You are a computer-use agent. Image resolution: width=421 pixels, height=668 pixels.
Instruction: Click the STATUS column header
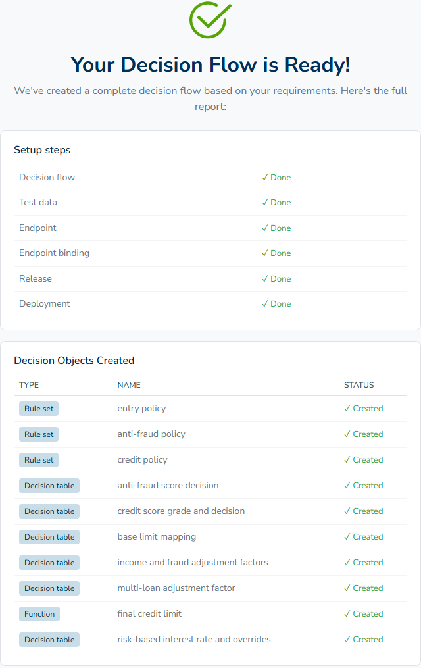[x=359, y=385]
